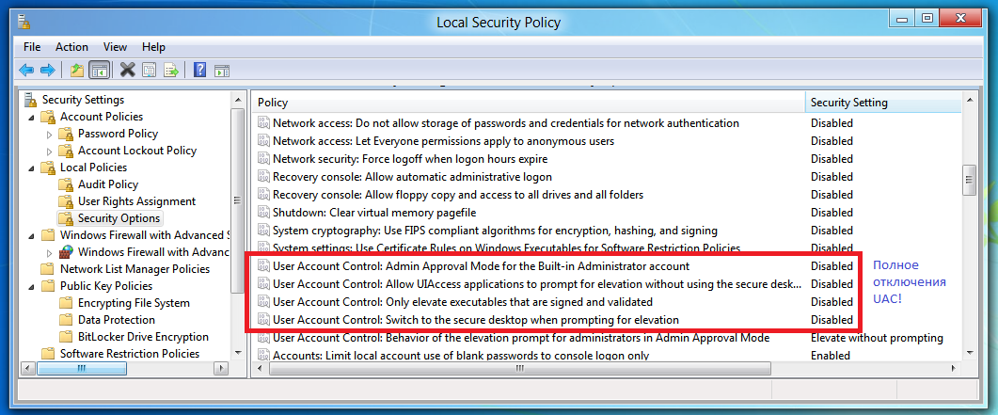Image resolution: width=998 pixels, height=415 pixels.
Task: Sort by the Policy column header
Action: [x=527, y=103]
